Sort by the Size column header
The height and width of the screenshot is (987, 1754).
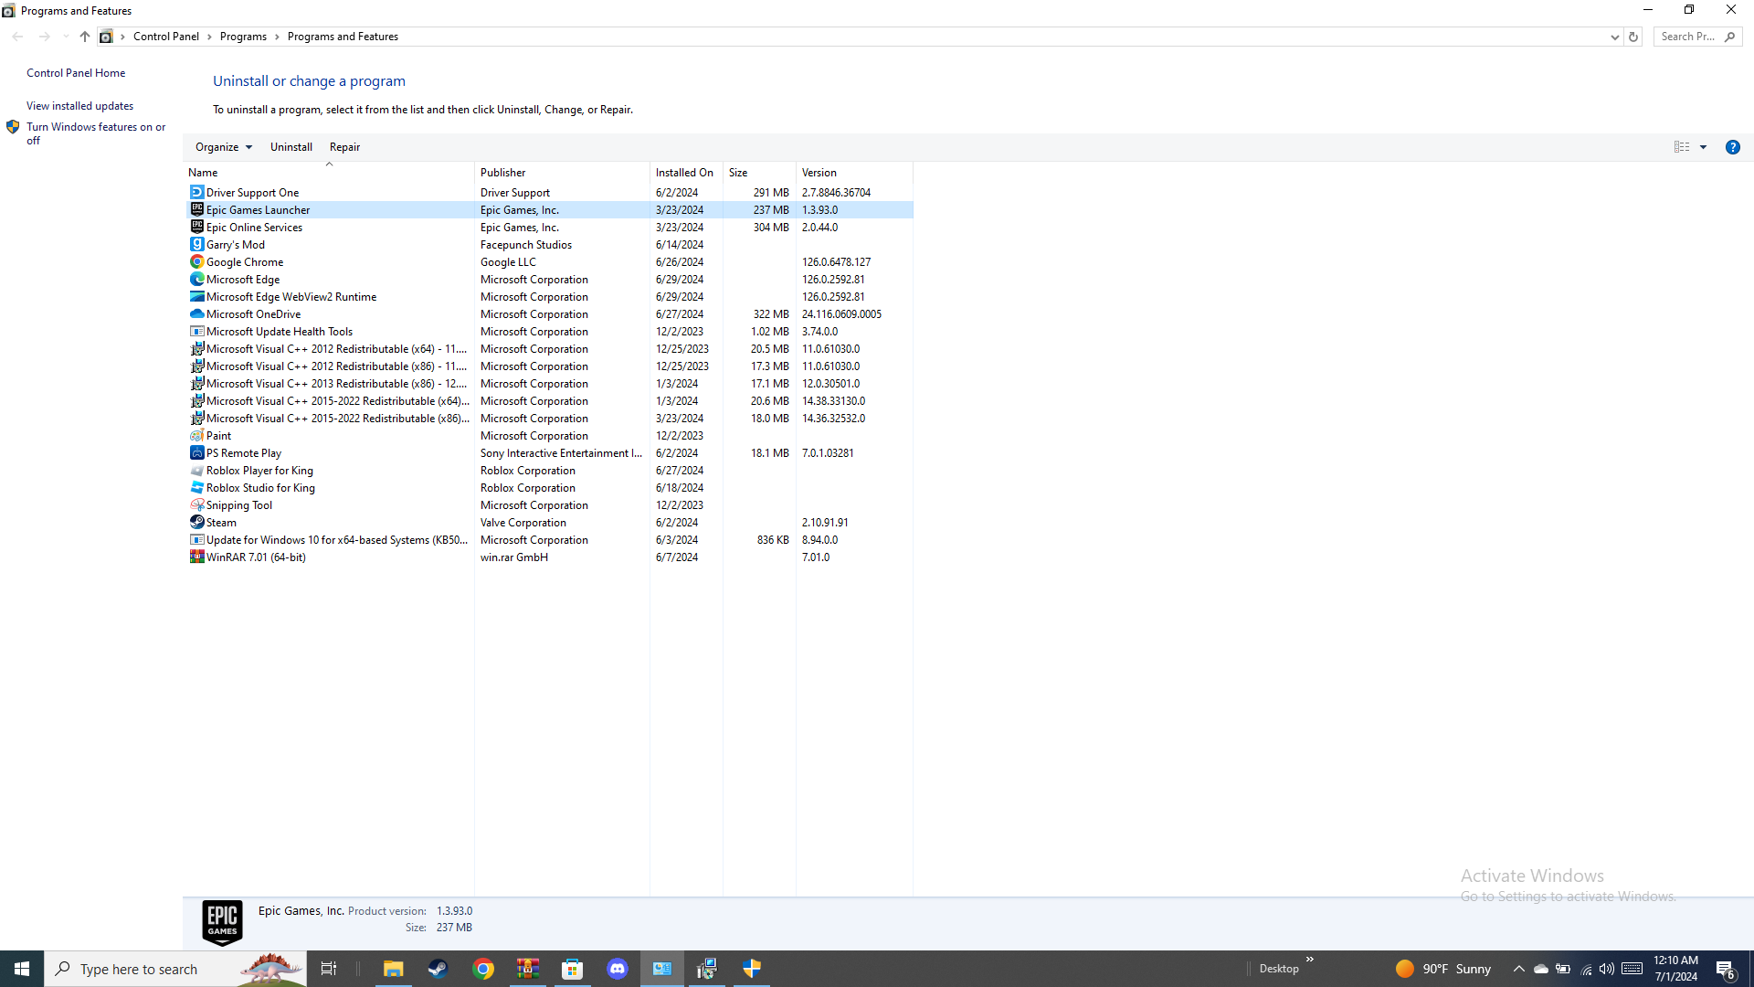(759, 173)
